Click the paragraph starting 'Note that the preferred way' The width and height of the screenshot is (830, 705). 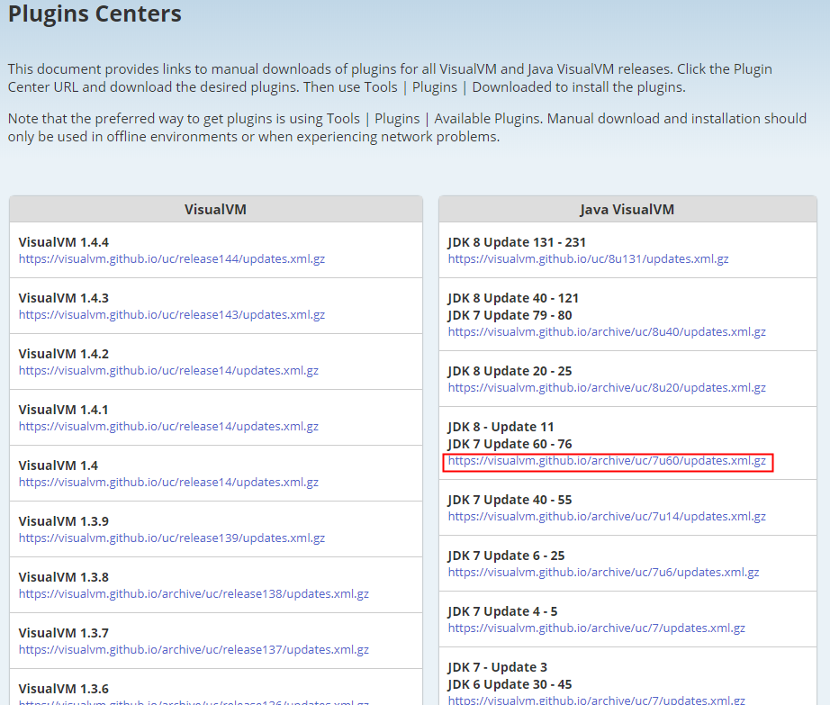pos(407,128)
